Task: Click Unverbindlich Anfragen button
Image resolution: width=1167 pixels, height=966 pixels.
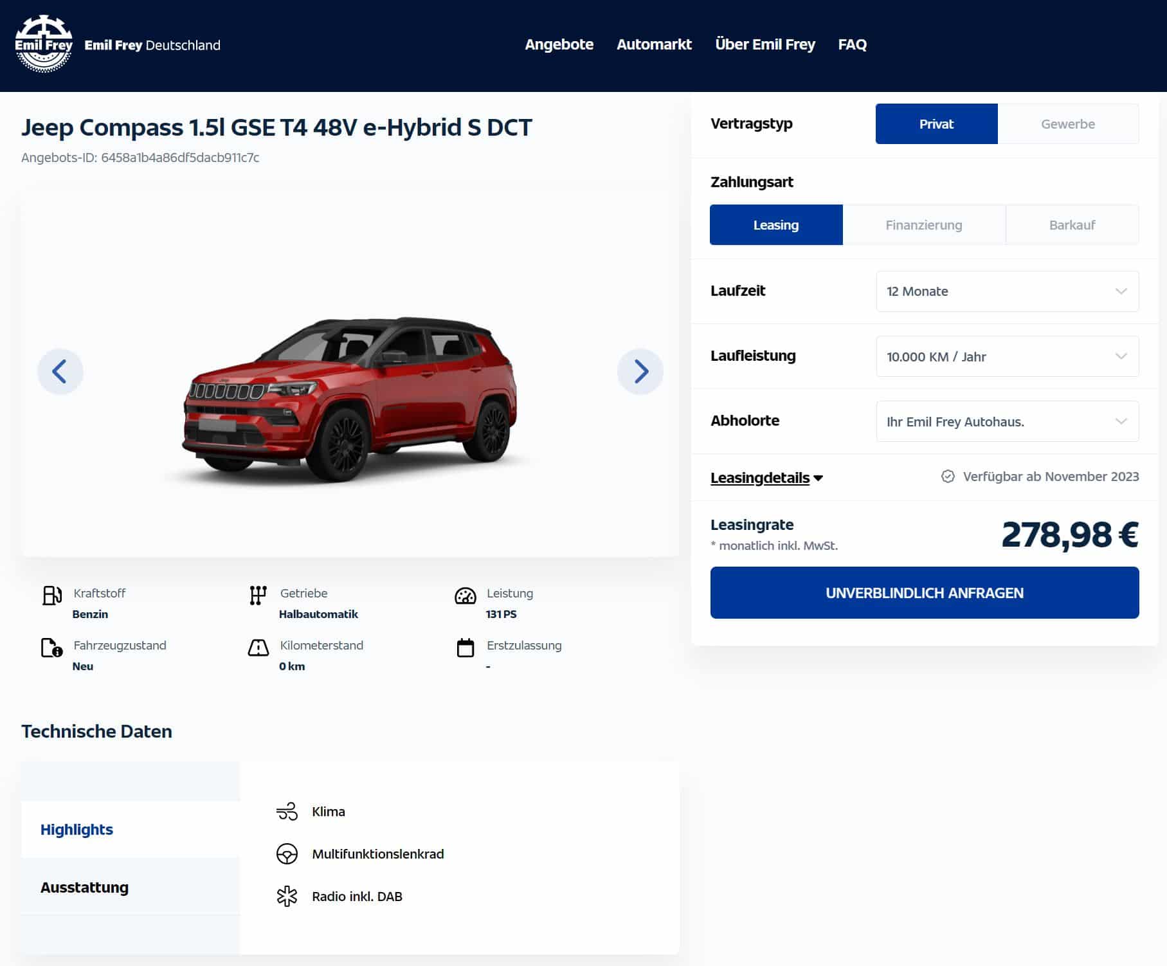Action: (x=925, y=592)
